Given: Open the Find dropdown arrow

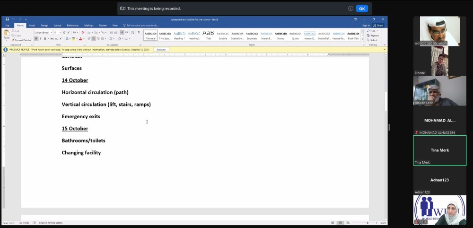Looking at the screenshot, I should tap(377, 31).
